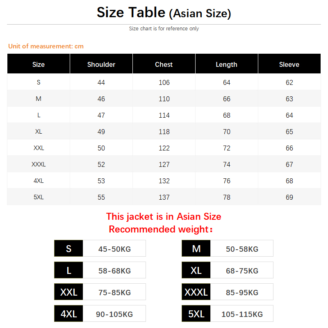This screenshot has width=328, height=328.
Task: Click the Unit of measurement: cm label
Action: click(46, 46)
